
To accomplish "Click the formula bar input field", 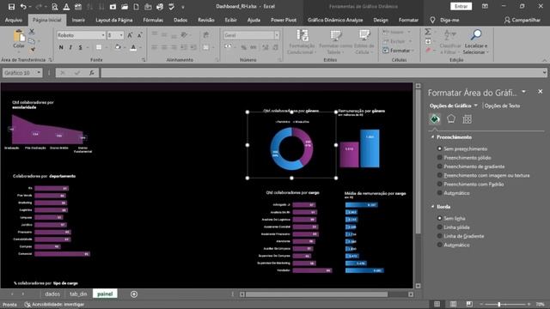I will 322,73.
